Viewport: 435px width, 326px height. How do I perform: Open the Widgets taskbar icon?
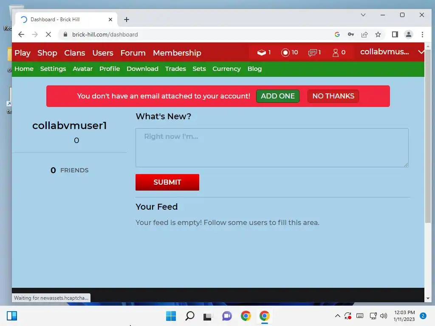coord(12,316)
